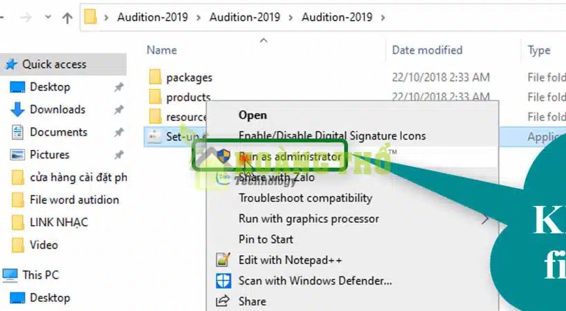Viewport: 566px width, 311px height.
Task: Select the products folder icon
Action: (x=155, y=97)
